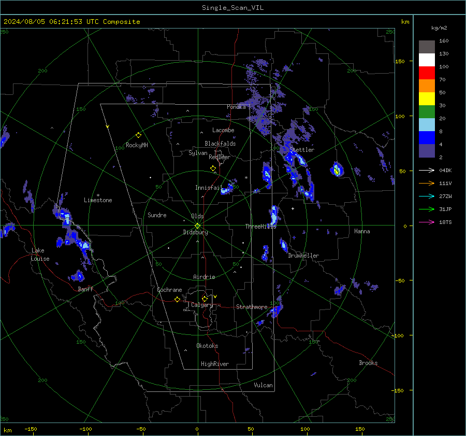This screenshot has height=436, width=466.
Task: Click the green 31JP arrow icon
Action: pyautogui.click(x=427, y=209)
